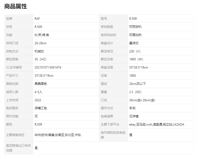Select the 3C certificate number 2021010713401474
The width and height of the screenshot is (198, 159).
click(48, 67)
